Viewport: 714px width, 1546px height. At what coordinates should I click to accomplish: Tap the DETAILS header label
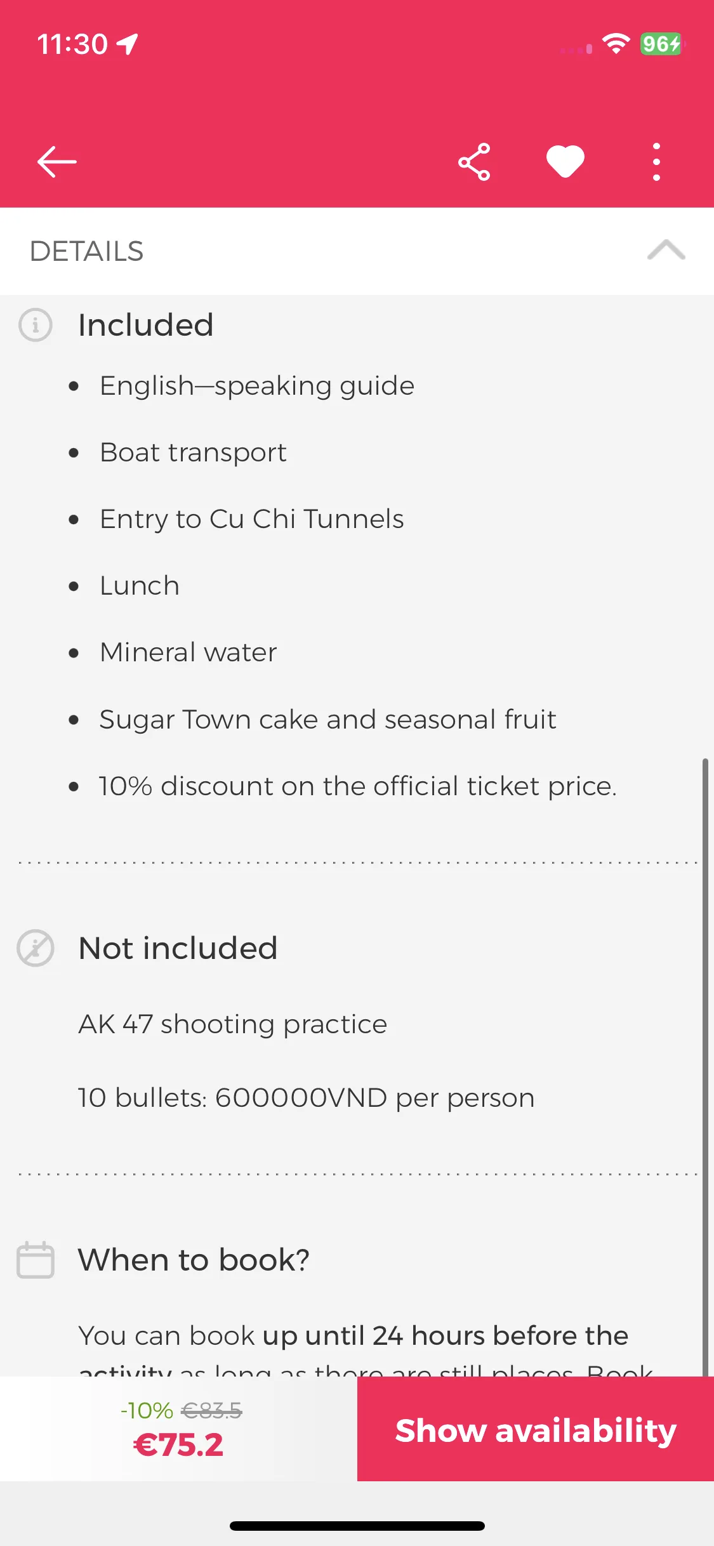(x=87, y=251)
